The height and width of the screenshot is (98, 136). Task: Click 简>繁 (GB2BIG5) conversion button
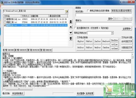tap(21, 50)
